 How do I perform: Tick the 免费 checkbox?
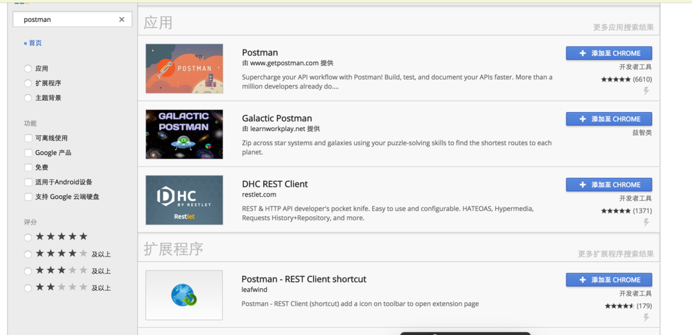click(x=28, y=167)
